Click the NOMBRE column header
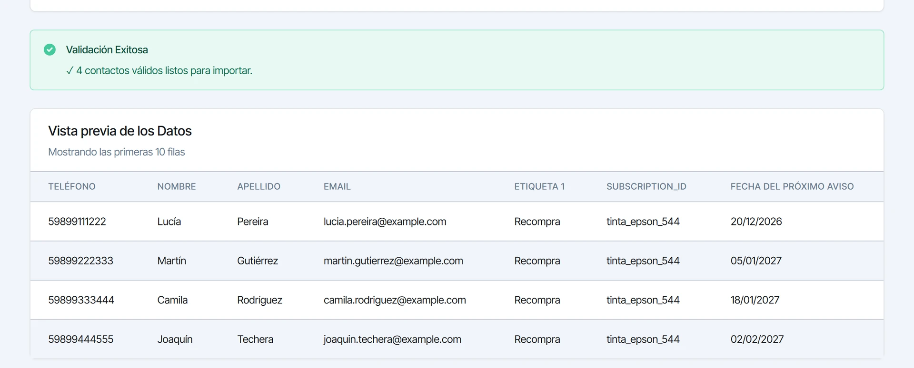 click(177, 186)
